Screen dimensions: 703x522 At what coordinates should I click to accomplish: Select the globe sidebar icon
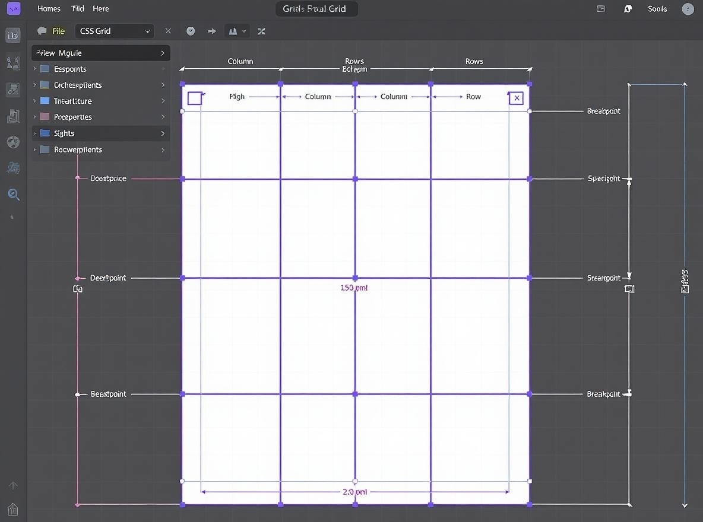coord(13,142)
